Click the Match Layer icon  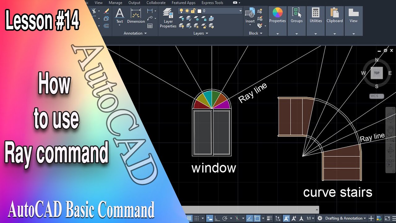(211, 25)
